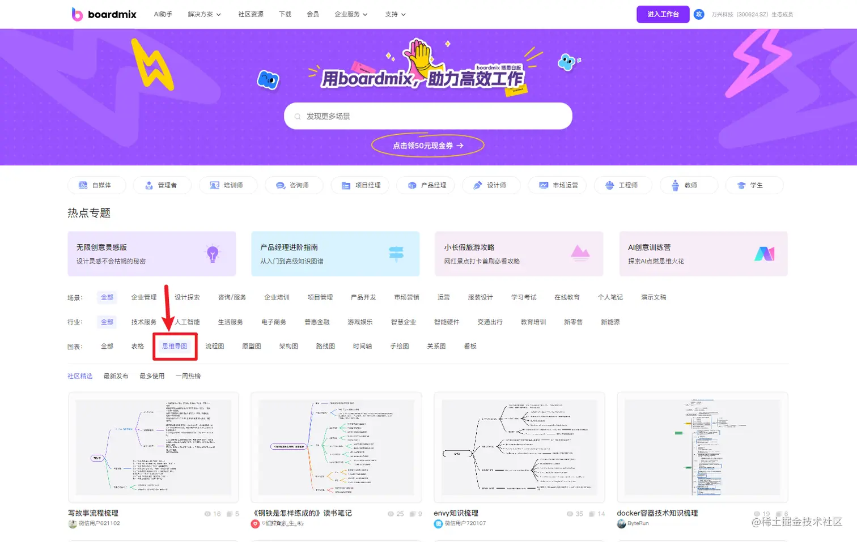The image size is (857, 542).
Task: Select the 咨询师 role chip
Action: 293,185
